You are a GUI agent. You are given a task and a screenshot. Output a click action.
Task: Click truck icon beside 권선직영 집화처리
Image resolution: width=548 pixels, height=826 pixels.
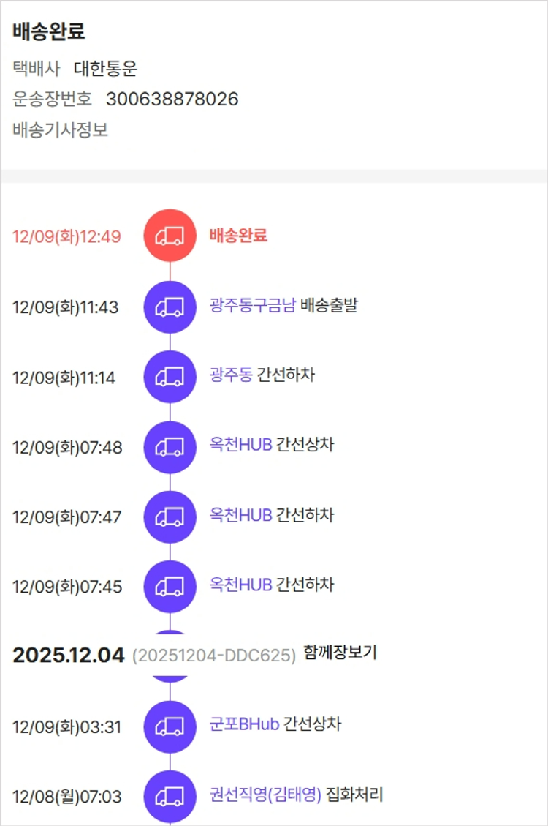click(x=170, y=796)
